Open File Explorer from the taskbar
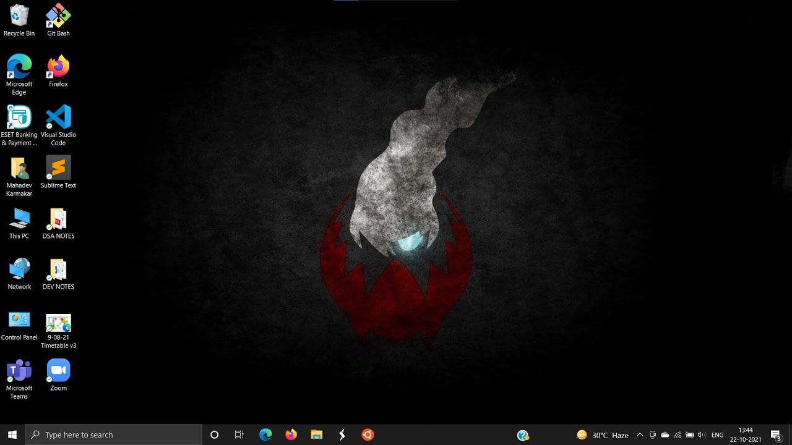 tap(316, 434)
